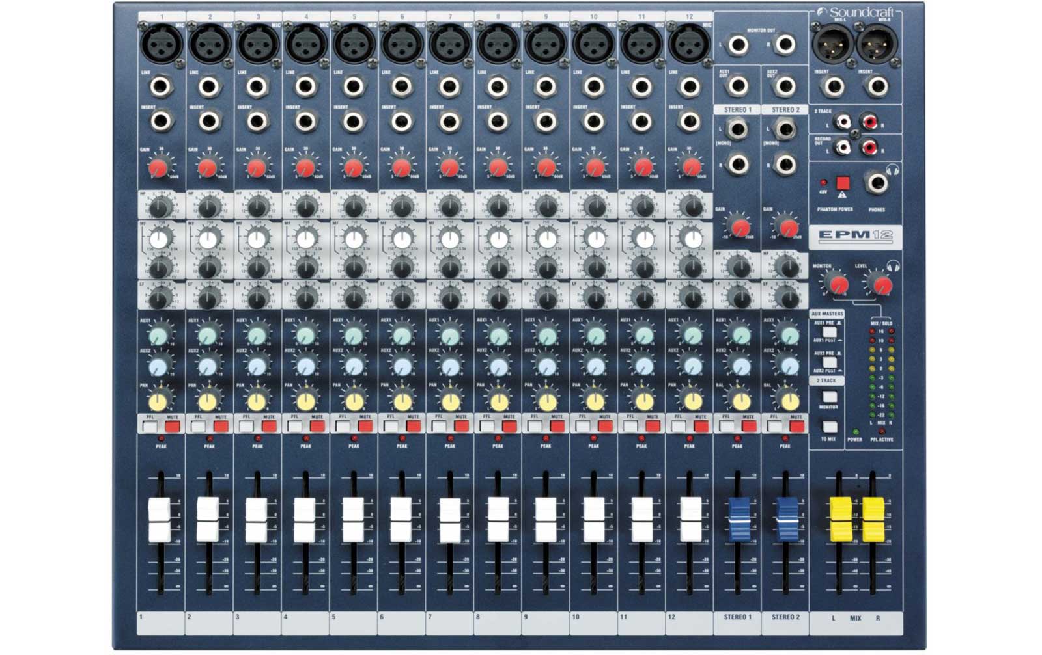The height and width of the screenshot is (655, 1042).
Task: Click the red headphone LEVEL knob
Action: pyautogui.click(x=881, y=285)
